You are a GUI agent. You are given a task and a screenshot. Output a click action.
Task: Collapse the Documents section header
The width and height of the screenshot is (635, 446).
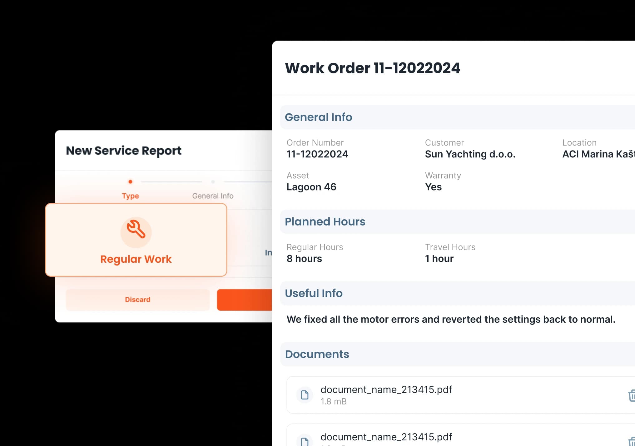tap(317, 354)
